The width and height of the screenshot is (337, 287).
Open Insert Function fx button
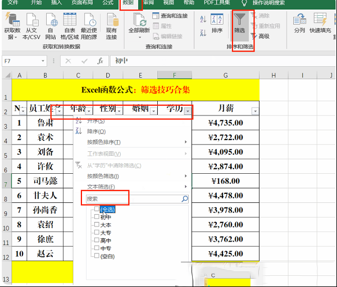(100, 61)
